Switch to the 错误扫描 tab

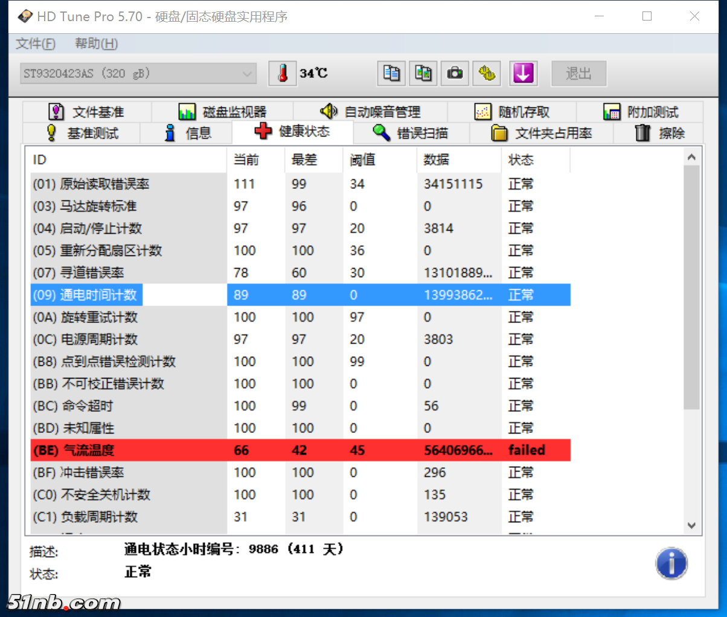(x=411, y=133)
